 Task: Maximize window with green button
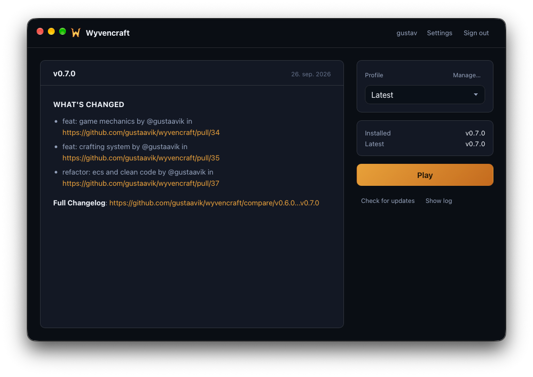pyautogui.click(x=63, y=32)
